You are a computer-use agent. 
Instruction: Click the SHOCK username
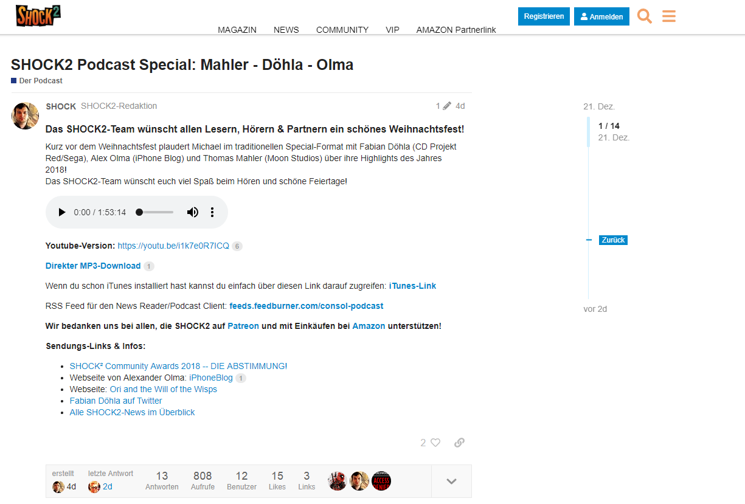tap(61, 106)
